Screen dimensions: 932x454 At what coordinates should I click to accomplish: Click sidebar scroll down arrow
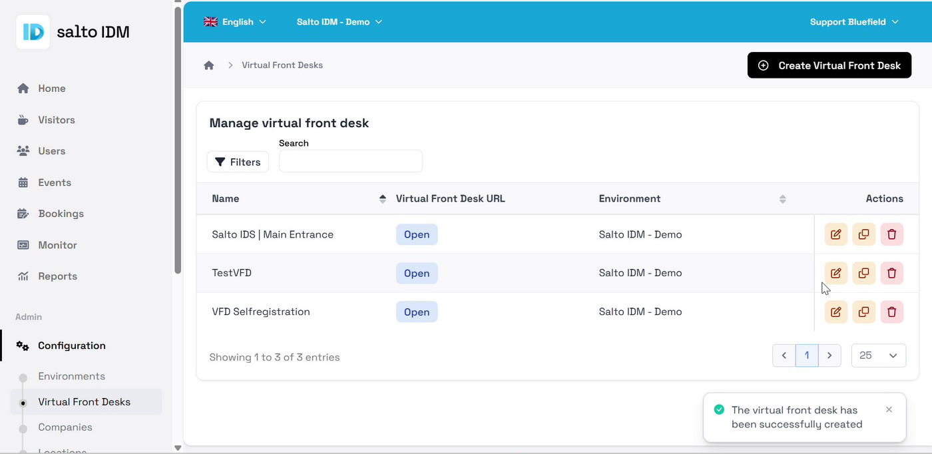pos(178,448)
